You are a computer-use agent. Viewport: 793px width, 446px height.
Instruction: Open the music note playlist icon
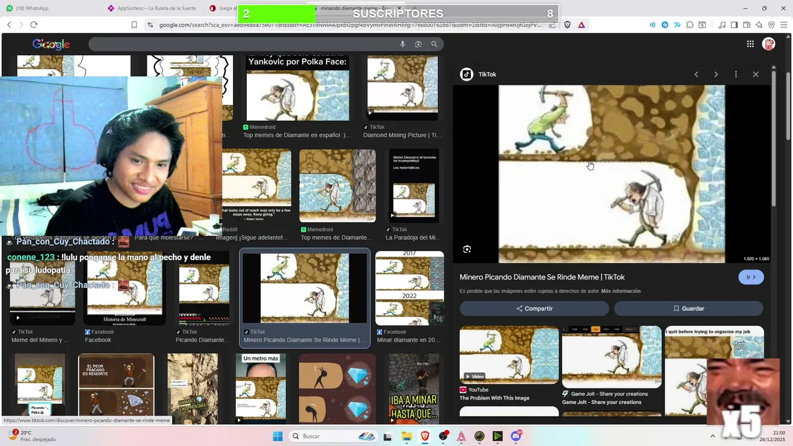click(x=722, y=25)
